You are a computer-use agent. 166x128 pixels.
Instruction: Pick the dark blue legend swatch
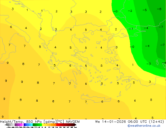coord(25,125)
